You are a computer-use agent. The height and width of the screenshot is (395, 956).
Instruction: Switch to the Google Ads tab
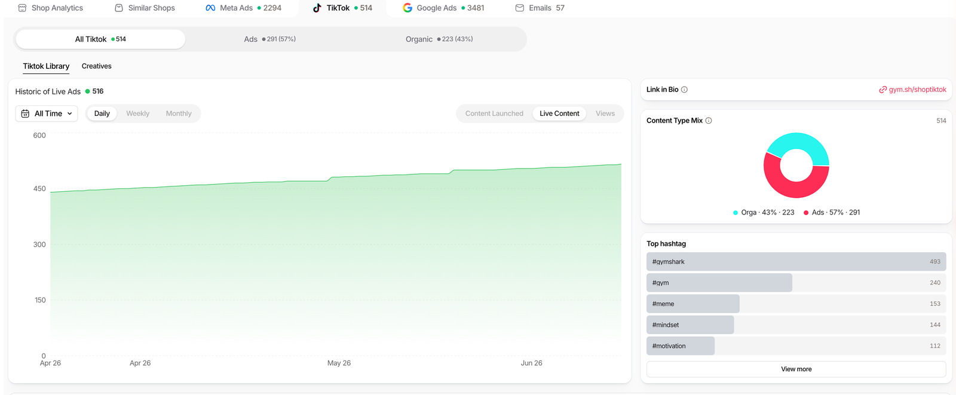point(443,8)
